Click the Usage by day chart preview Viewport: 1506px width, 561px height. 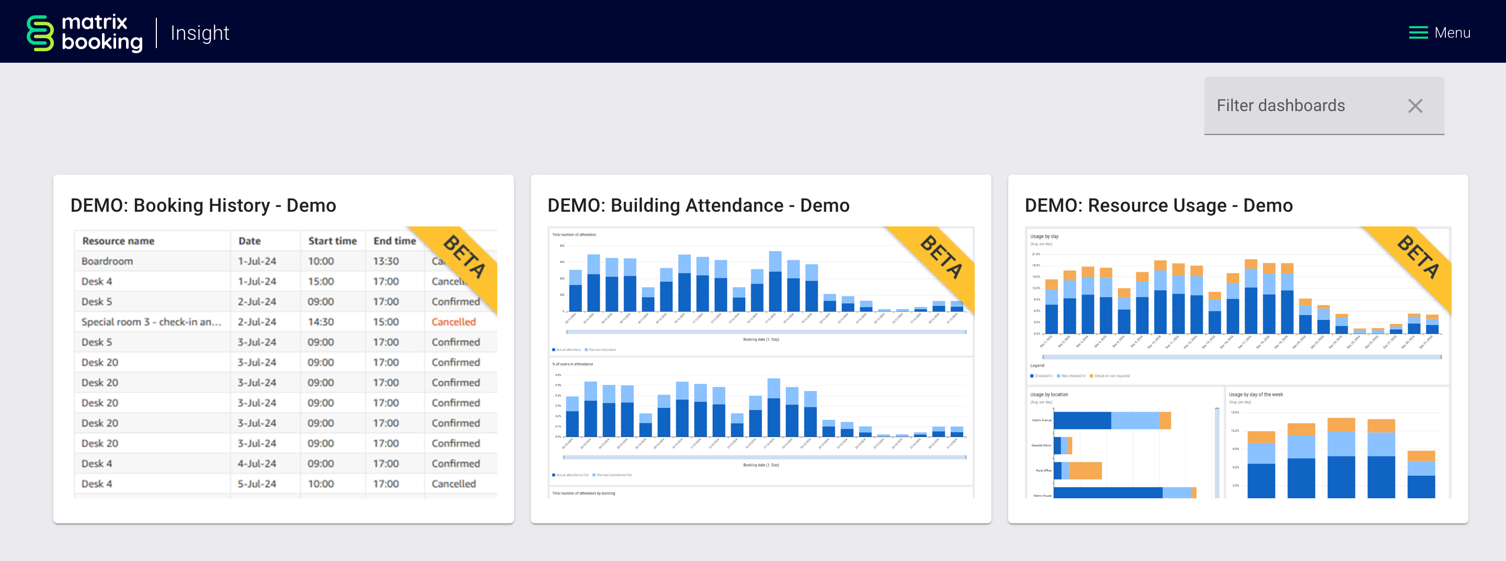point(1228,298)
